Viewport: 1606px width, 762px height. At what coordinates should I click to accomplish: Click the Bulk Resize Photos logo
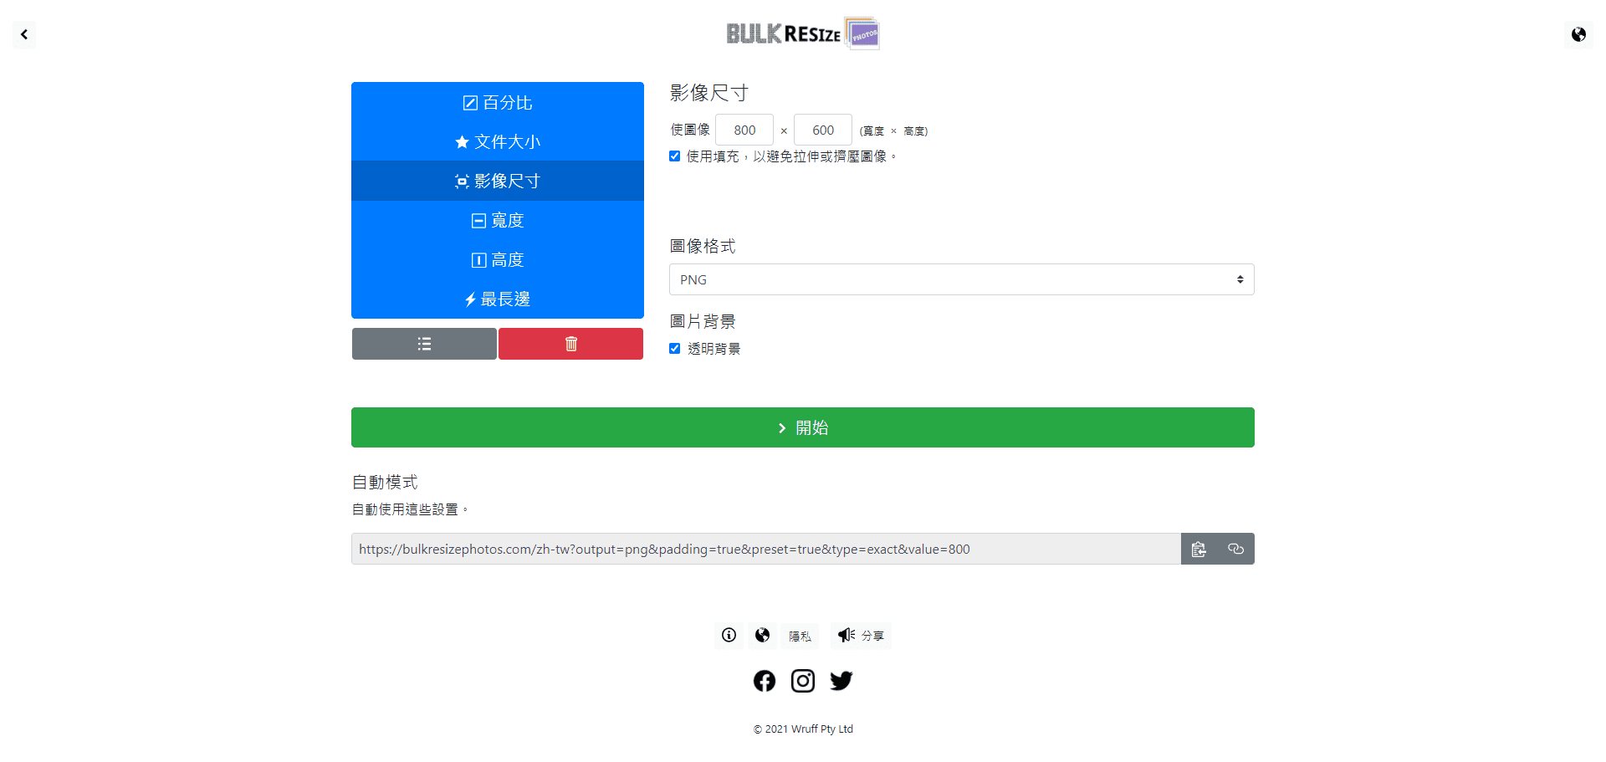pos(803,33)
